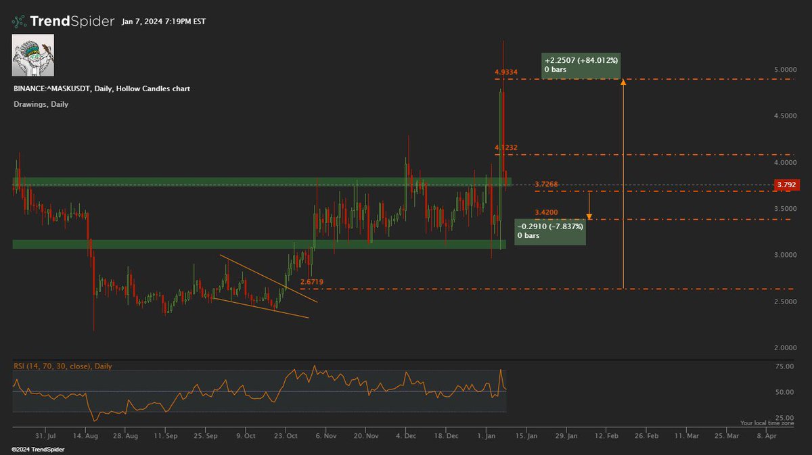Click the 75.00 RSI axis label
812x455 pixels.
(786, 366)
